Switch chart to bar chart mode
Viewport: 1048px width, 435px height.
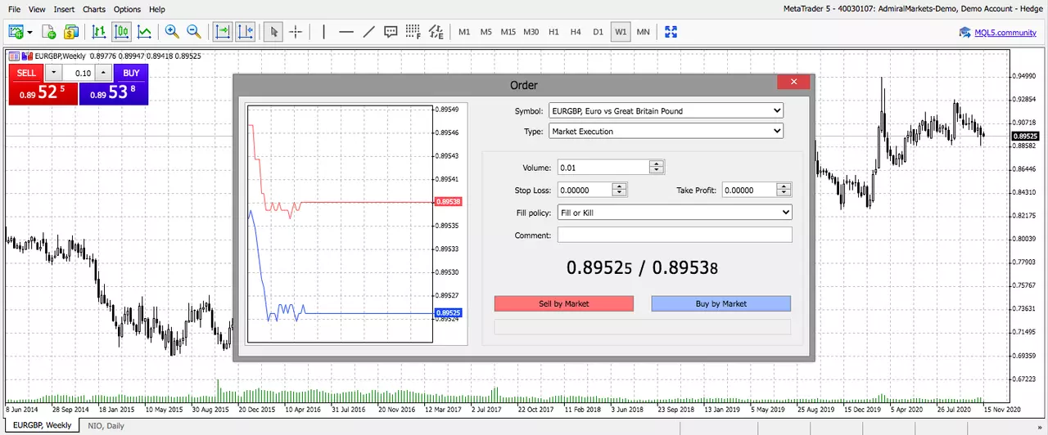99,32
